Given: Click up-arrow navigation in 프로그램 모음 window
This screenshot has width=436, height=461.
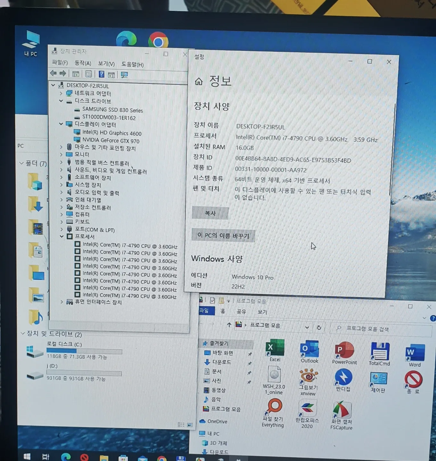Looking at the screenshot, I should 229,325.
